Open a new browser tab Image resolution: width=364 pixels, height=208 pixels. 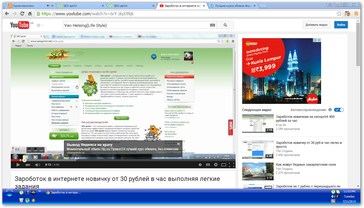(263, 6)
